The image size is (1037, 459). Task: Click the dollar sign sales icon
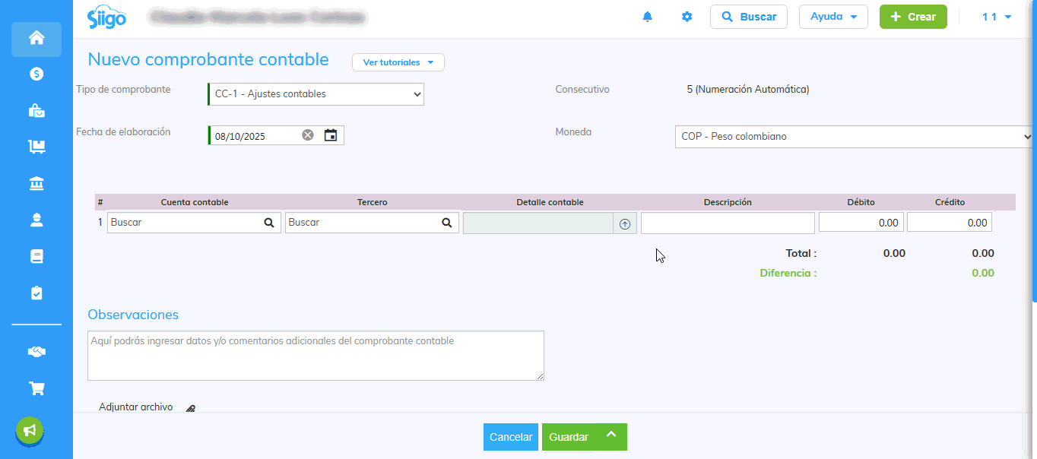pyautogui.click(x=36, y=74)
